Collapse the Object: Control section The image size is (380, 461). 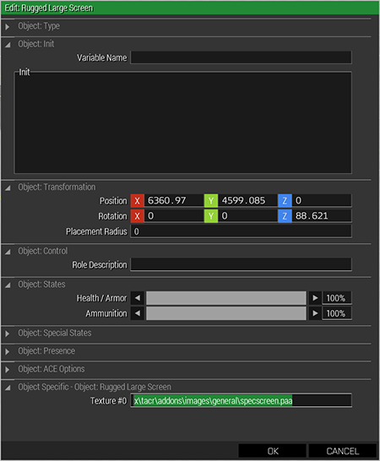click(8, 252)
